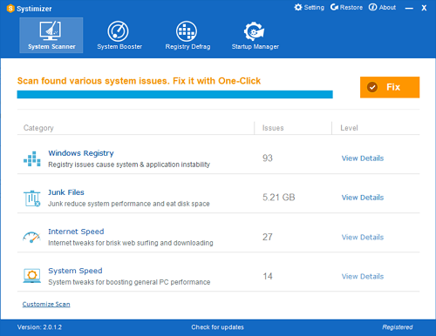
Task: Open the About info dialog
Action: coord(382,7)
